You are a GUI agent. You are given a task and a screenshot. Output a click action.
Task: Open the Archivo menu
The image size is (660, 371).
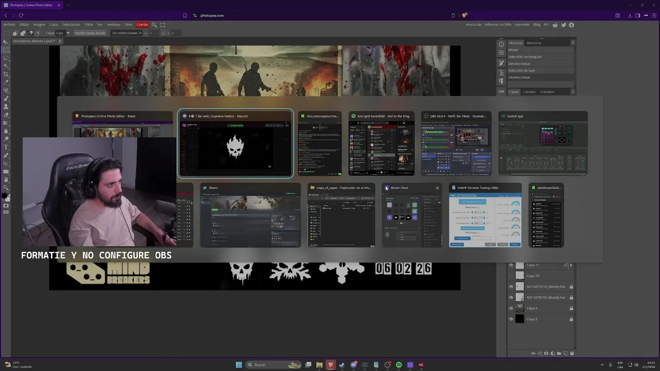click(9, 25)
